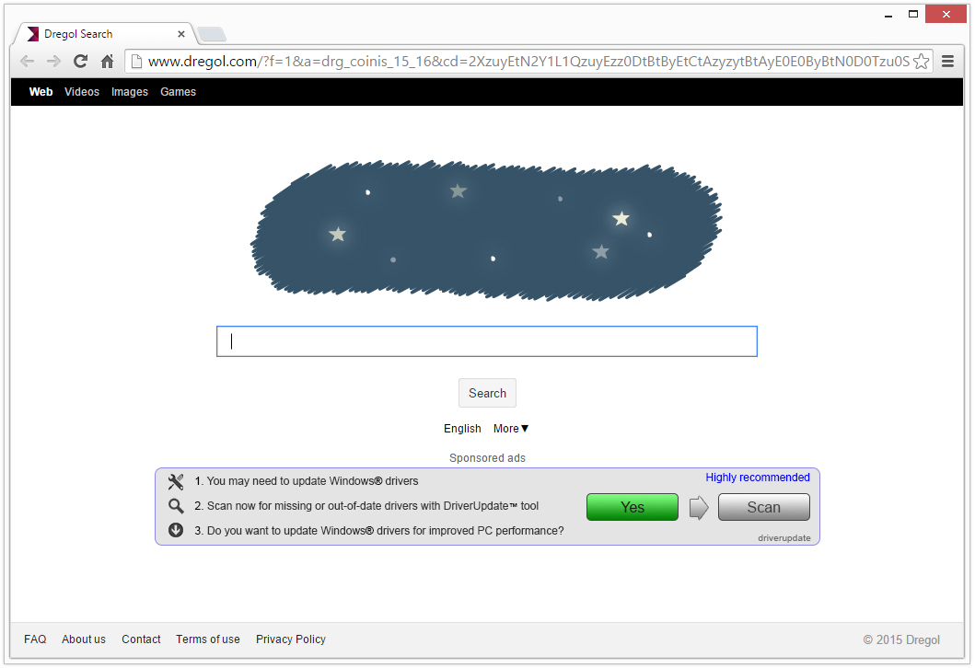Click the 'Sponsored ads' label
Image resolution: width=975 pixels, height=668 pixels.
(488, 458)
